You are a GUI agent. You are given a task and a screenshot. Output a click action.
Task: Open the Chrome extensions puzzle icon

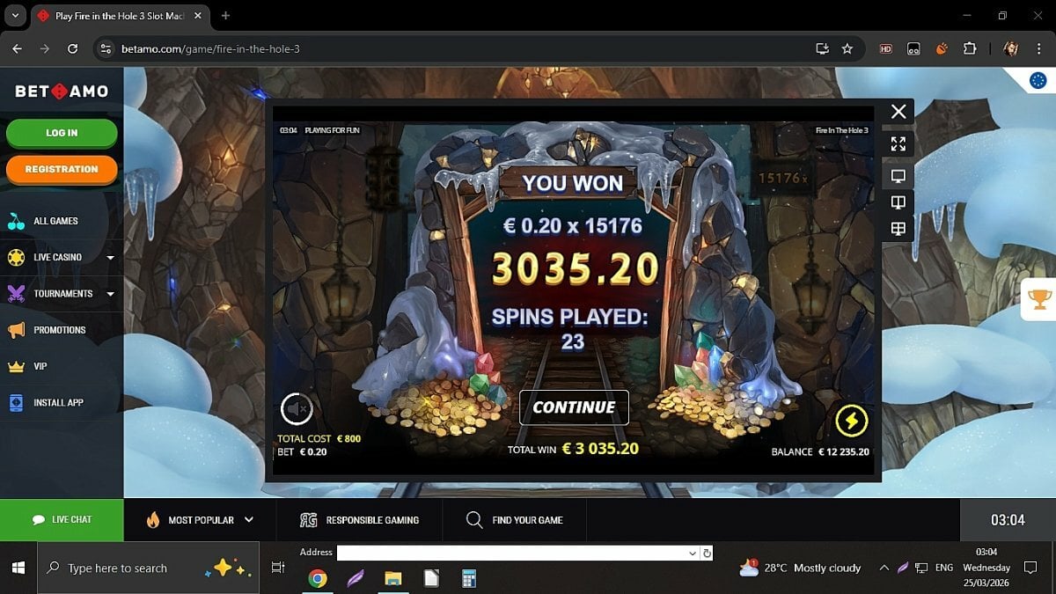pos(970,48)
